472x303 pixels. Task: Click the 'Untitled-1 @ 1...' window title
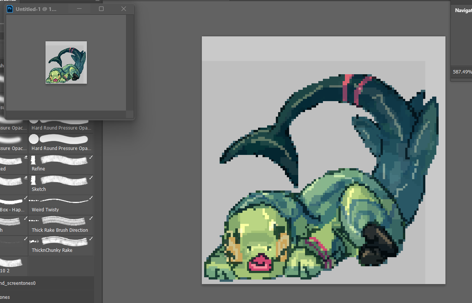[x=36, y=9]
